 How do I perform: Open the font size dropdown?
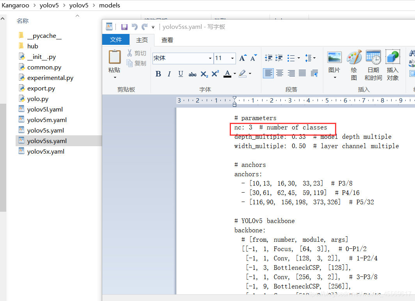tap(232, 58)
